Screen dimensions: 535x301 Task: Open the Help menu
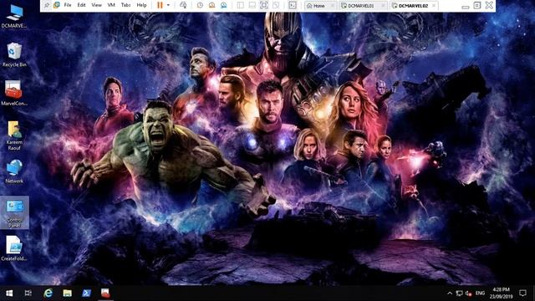(x=141, y=6)
